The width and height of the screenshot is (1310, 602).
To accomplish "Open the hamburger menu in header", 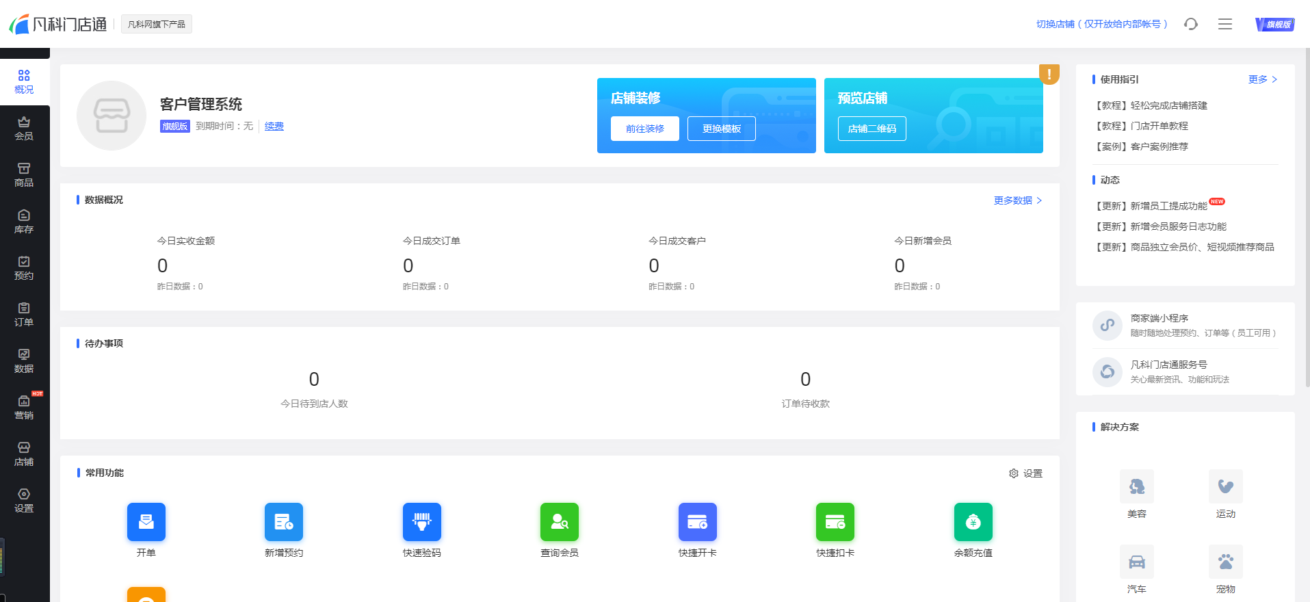I will (1224, 24).
